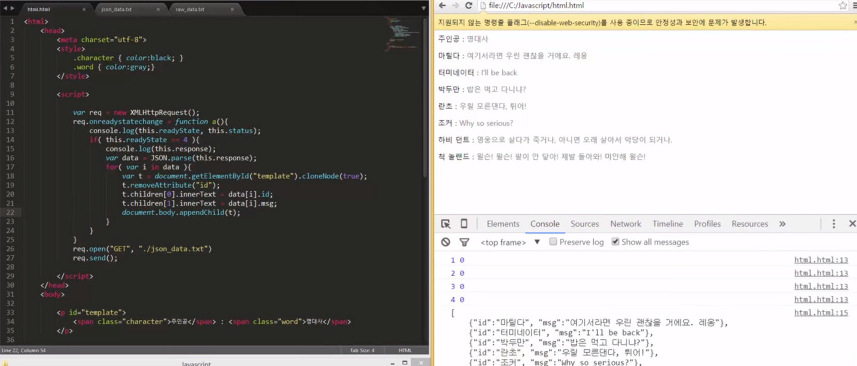This screenshot has width=857, height=366.
Task: Change HTML syntax in the status bar
Action: (405, 350)
